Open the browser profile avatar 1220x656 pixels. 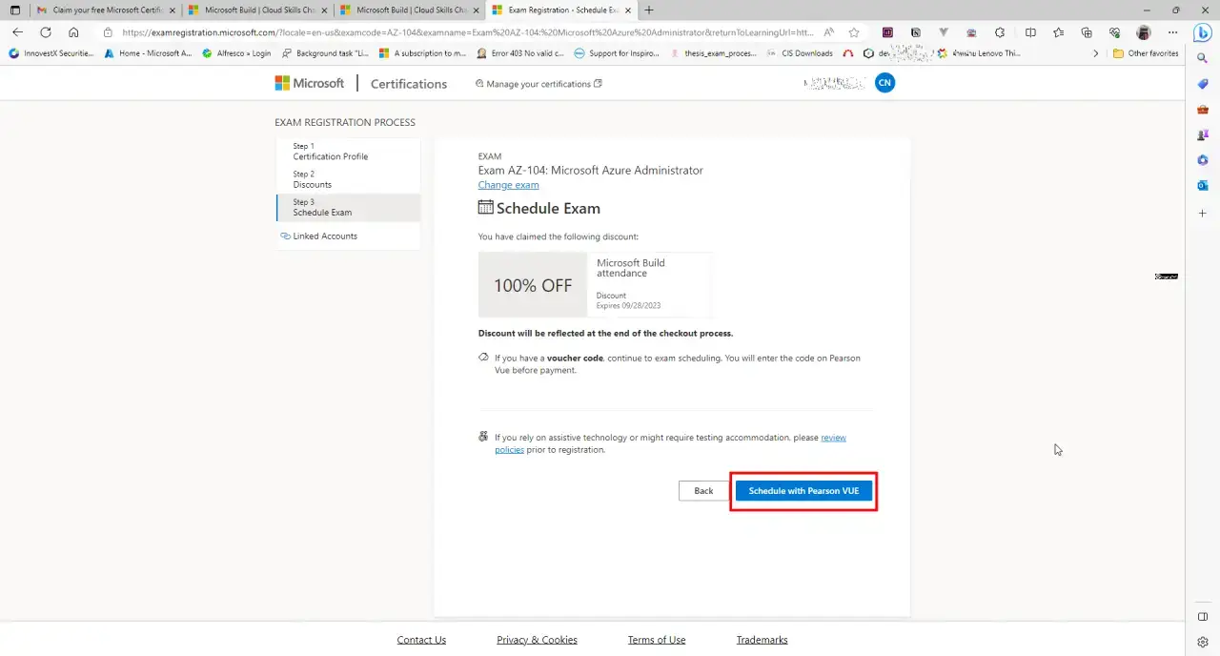1144,32
